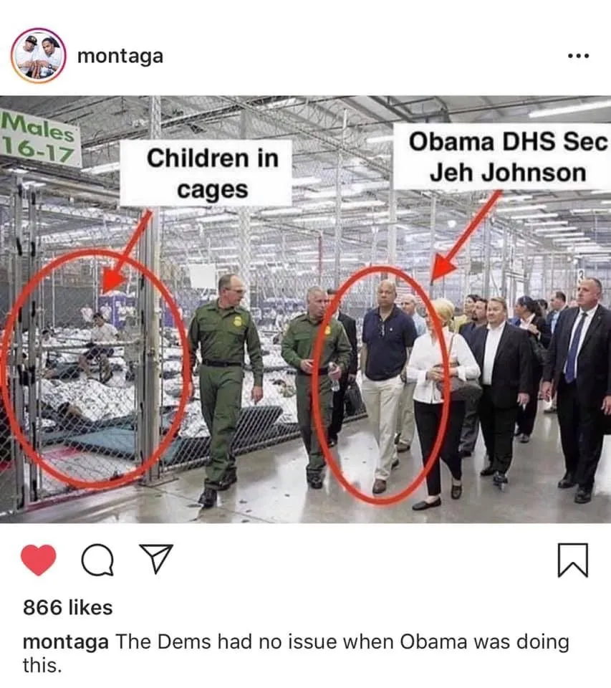This screenshot has height=688, width=611.
Task: Share the post using paper plane icon
Action: click(x=156, y=558)
